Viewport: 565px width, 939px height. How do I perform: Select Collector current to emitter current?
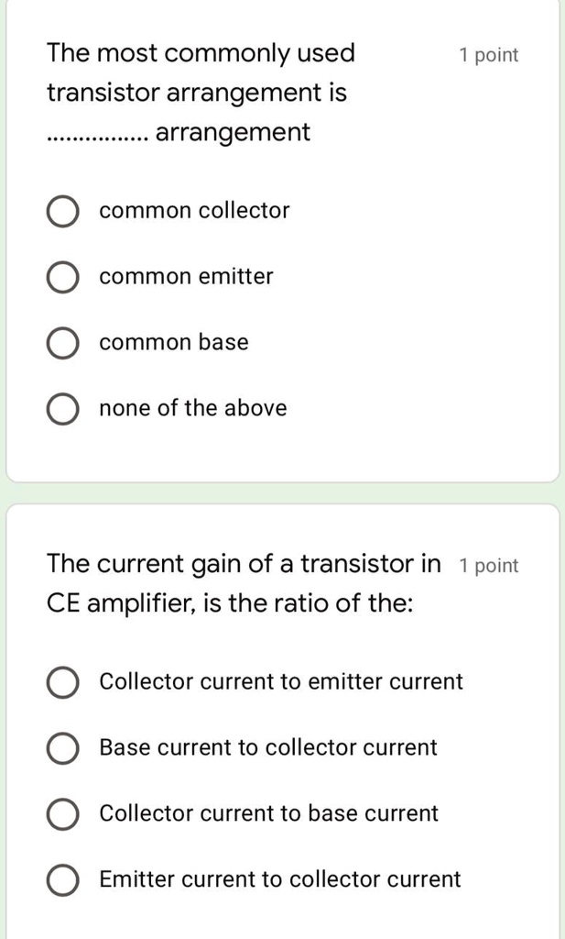[x=62, y=682]
